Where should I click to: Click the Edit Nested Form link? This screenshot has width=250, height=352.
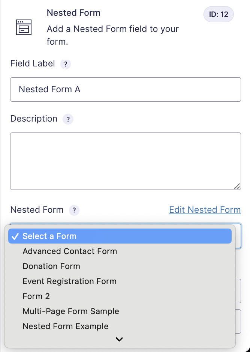tap(205, 210)
